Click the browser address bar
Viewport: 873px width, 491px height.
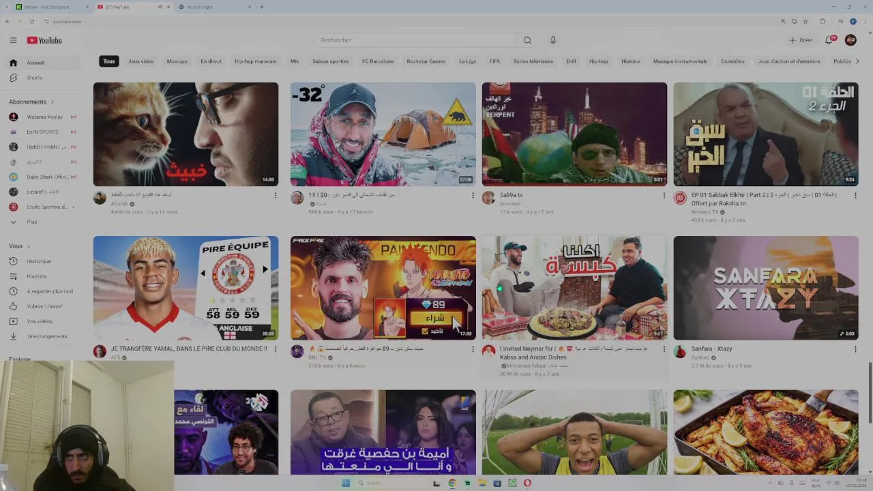(409, 21)
